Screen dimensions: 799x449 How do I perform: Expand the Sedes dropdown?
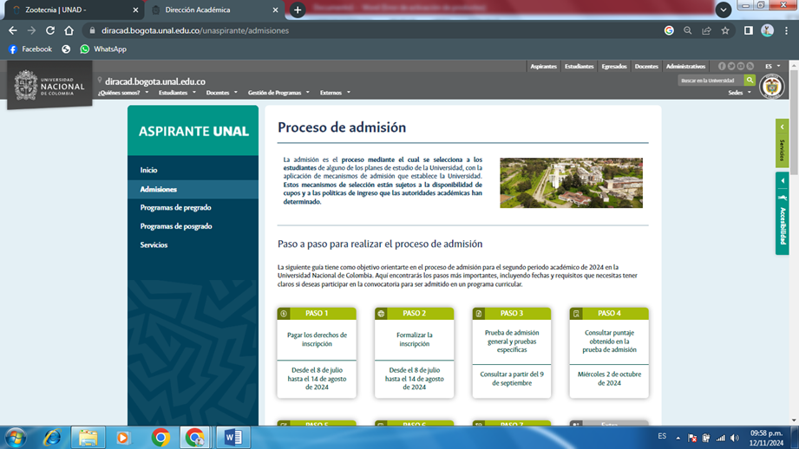739,93
